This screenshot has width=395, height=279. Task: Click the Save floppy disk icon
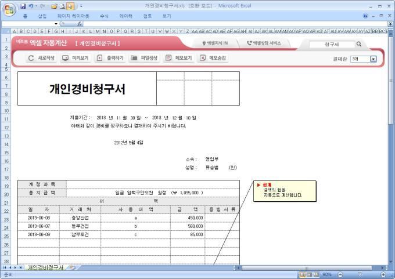(x=23, y=6)
